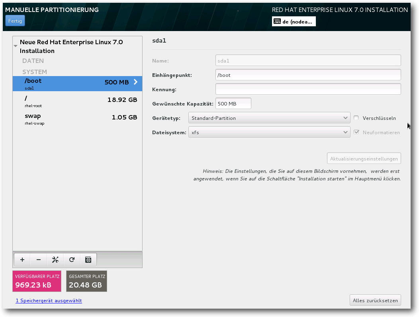Viewport: 419px width, 317px height.
Task: Click the 18.92 GB size value
Action: coord(122,100)
